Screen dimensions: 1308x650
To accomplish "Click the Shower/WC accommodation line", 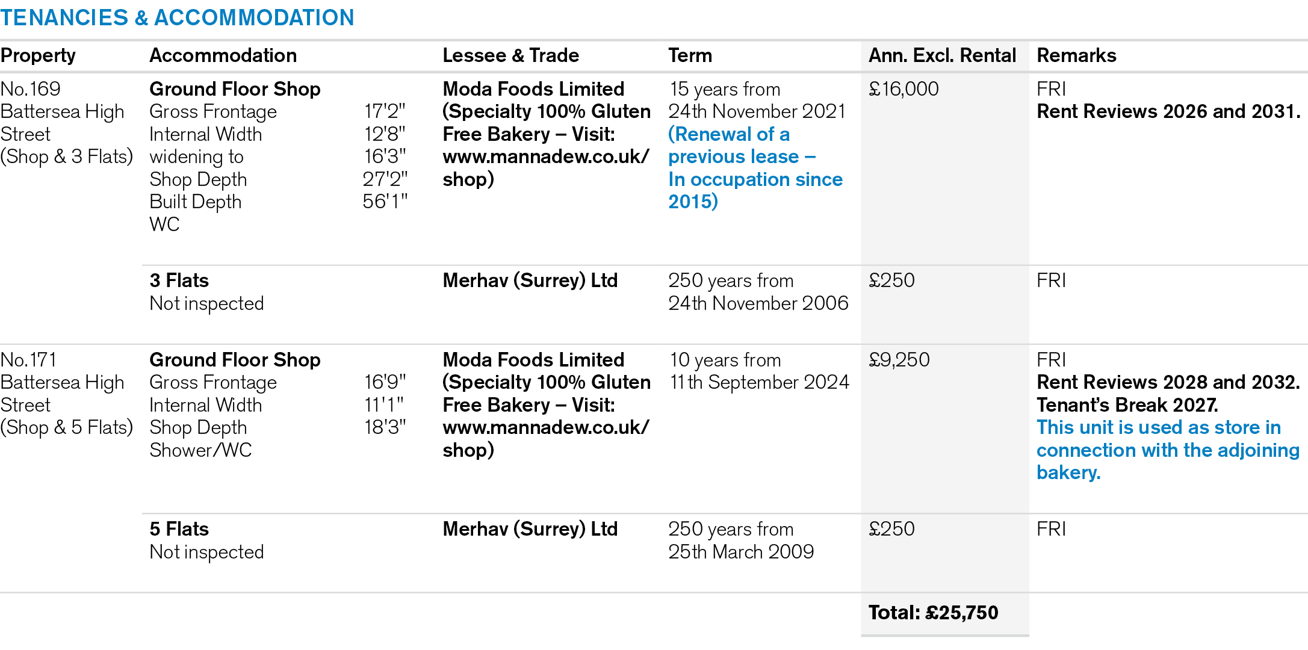I will click(x=200, y=450).
